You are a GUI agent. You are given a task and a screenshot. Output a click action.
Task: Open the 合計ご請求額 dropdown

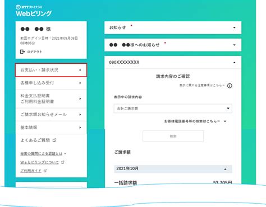[x=173, y=109]
